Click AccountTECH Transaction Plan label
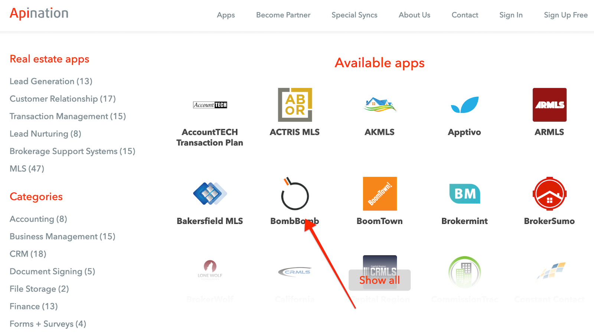The height and width of the screenshot is (335, 594). (210, 137)
